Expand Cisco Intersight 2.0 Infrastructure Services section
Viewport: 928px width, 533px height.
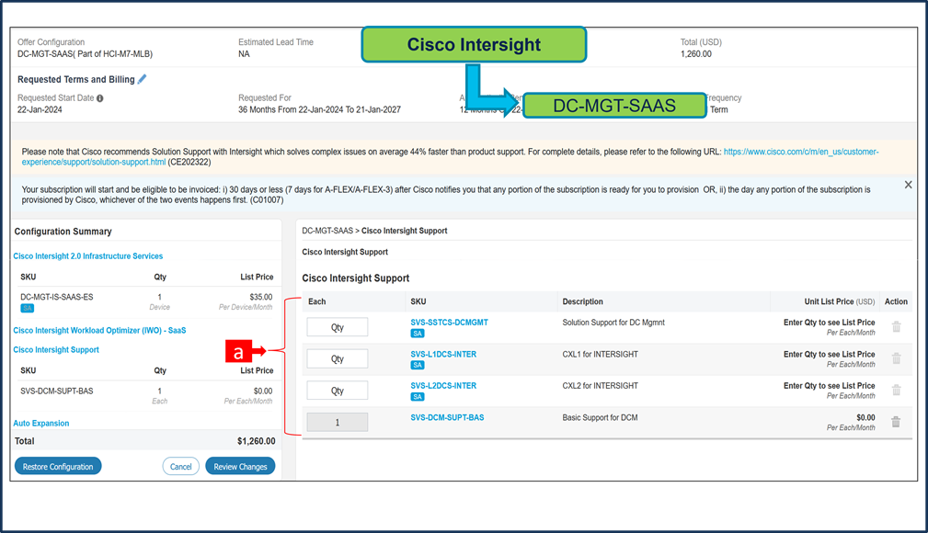88,256
